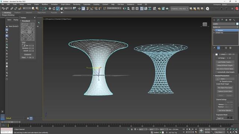Toggle the Auto Key button
The image size is (239, 134).
tap(207, 129)
